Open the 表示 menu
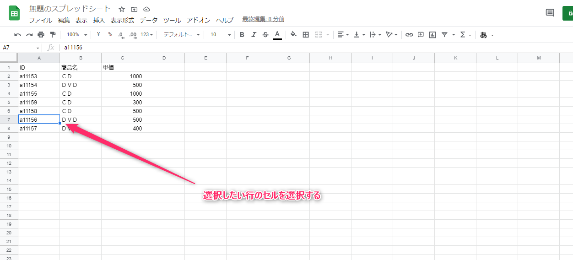 coord(81,20)
